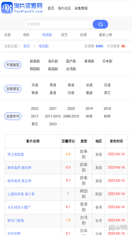The width and height of the screenshot is (132, 235).
Task: Click the 资源数 6086 count
Action: click(94, 46)
